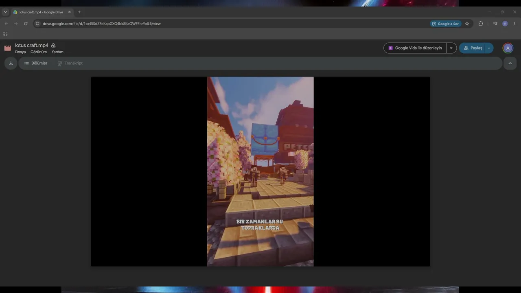521x293 pixels.
Task: Go forward in browser history
Action: (x=16, y=24)
